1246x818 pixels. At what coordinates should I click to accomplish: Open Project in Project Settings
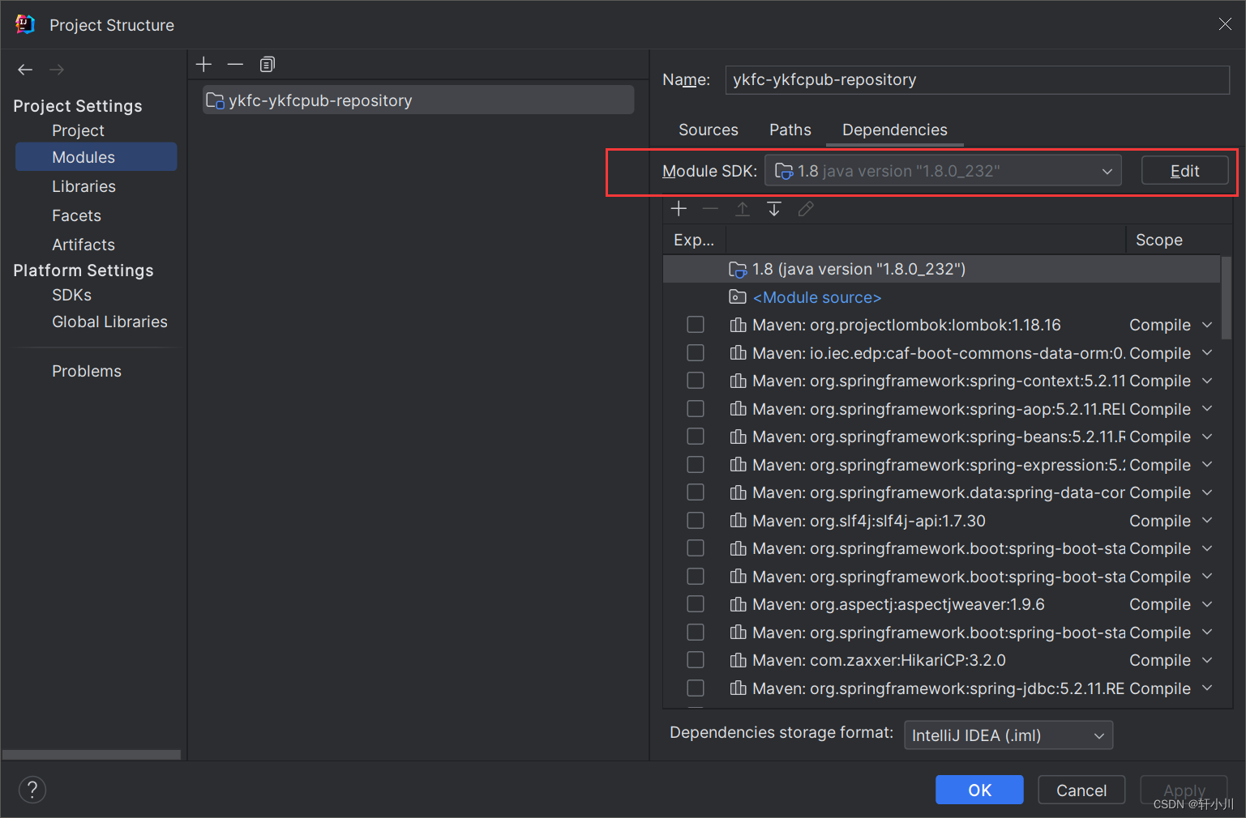pos(79,130)
